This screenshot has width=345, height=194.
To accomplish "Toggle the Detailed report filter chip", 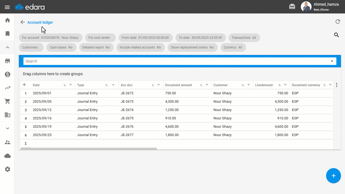I will (96, 47).
